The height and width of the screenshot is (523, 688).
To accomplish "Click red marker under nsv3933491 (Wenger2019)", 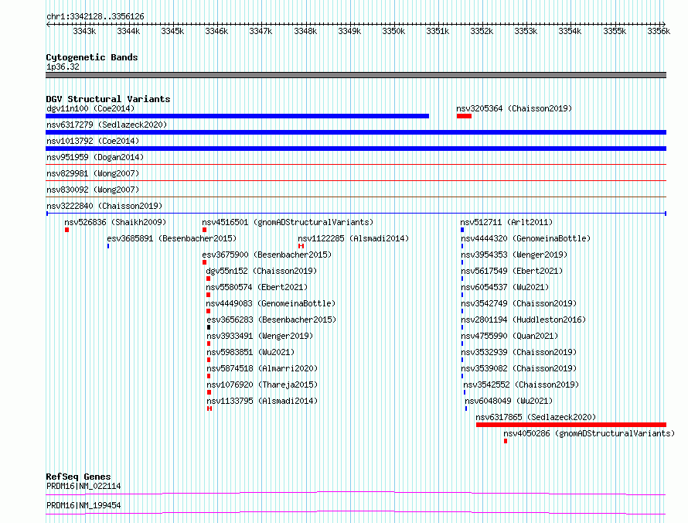I will coord(209,344).
